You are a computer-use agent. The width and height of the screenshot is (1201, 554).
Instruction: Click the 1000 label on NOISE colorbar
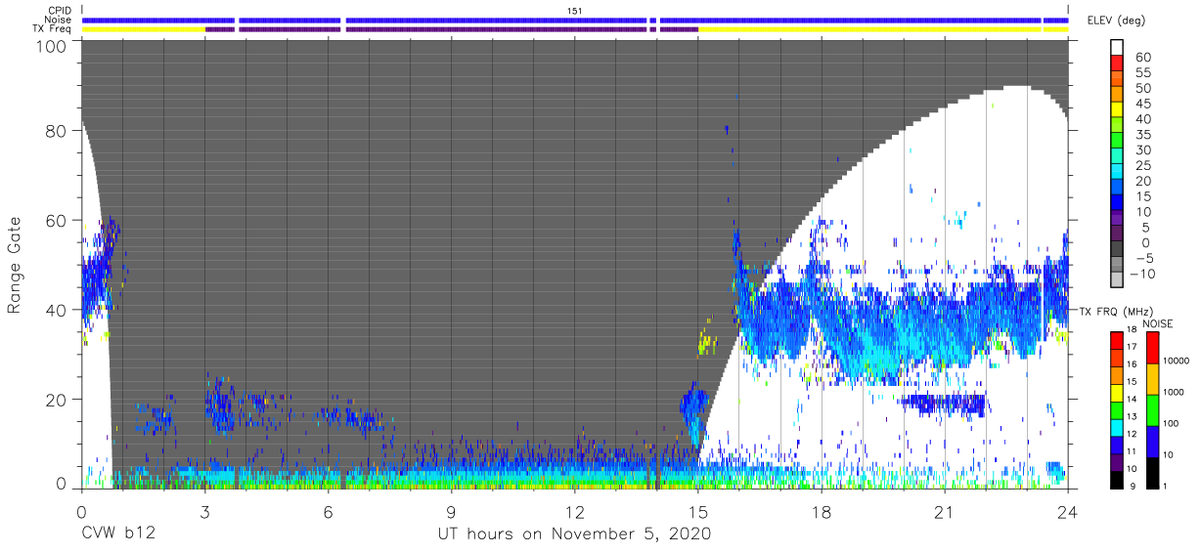click(x=1175, y=392)
